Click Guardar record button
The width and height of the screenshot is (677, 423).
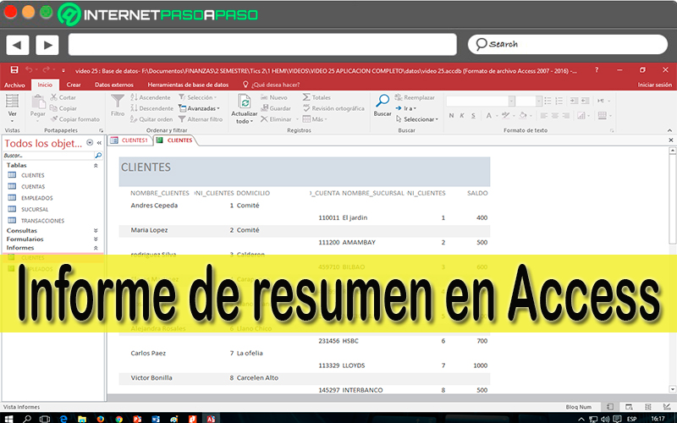click(276, 108)
